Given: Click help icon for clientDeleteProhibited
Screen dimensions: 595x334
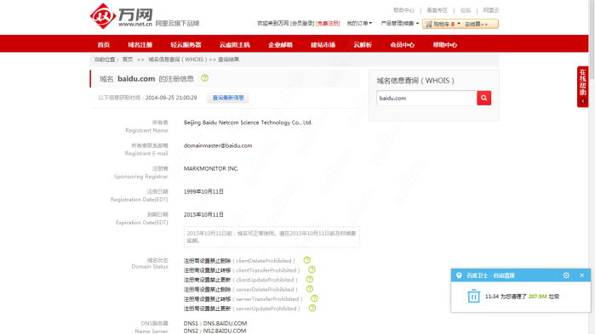Looking at the screenshot, I should click(307, 260).
